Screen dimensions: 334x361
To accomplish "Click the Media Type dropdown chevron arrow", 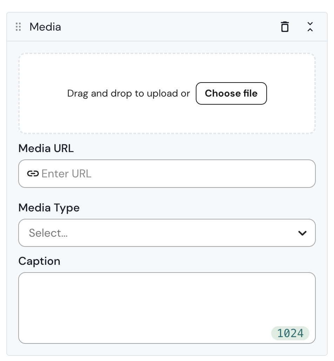I will click(x=302, y=233).
